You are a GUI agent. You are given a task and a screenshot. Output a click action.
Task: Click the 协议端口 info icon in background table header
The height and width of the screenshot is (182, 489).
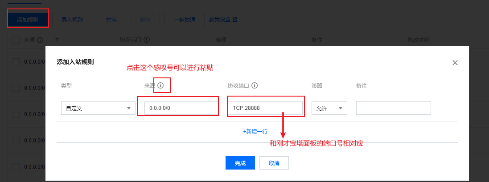pos(147,40)
